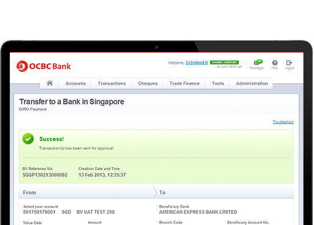Open the Tools menu
The width and height of the screenshot is (314, 225).
218,83
